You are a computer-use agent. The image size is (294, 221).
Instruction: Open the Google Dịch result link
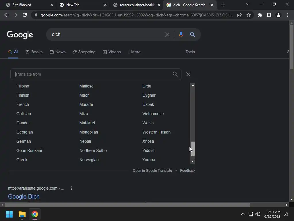coord(24,196)
